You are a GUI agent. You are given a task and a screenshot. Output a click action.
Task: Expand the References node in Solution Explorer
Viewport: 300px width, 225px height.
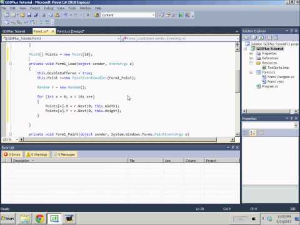(251, 58)
